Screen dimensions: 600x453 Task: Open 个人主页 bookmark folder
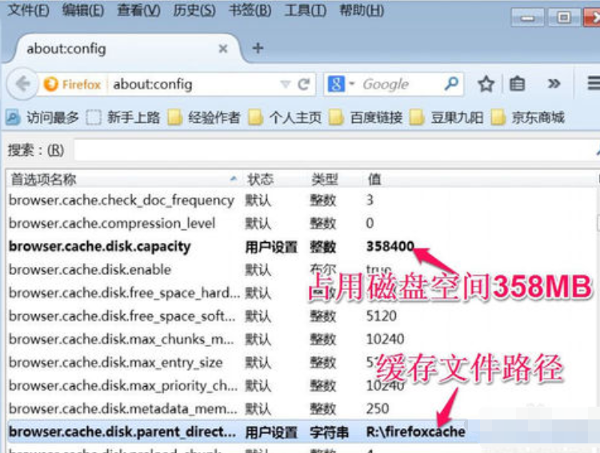pos(285,117)
